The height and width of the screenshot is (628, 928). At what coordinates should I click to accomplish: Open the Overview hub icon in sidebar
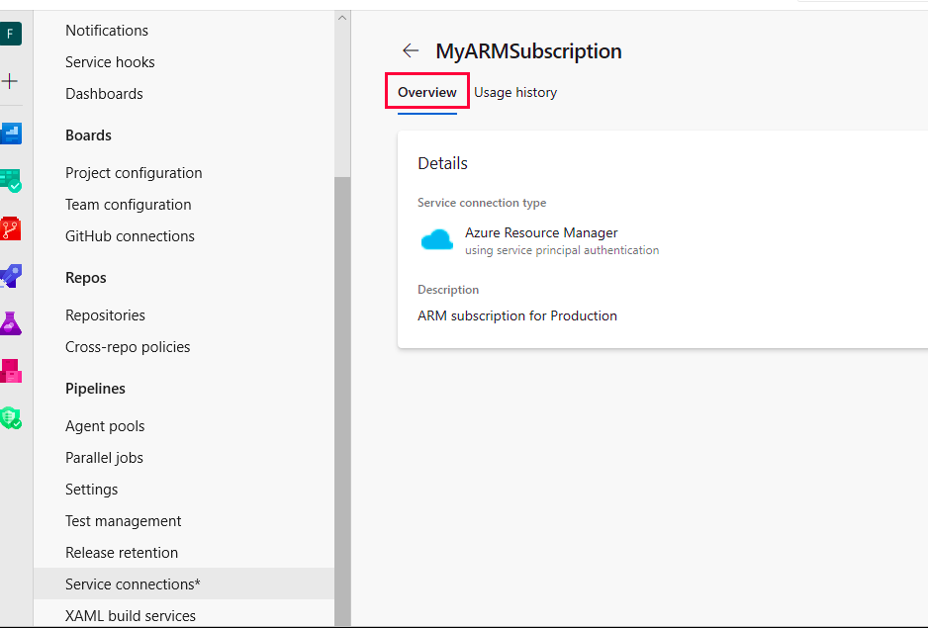10,133
